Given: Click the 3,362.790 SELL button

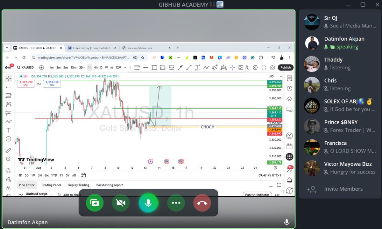Looking at the screenshot, I should pos(26,84).
